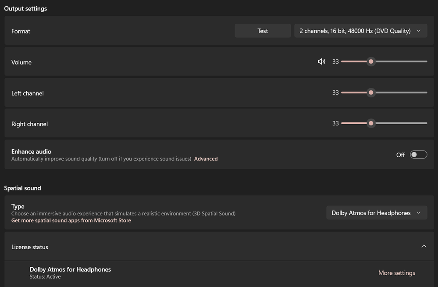The image size is (438, 287).
Task: Click the Left channel slider handle
Action: (x=371, y=93)
